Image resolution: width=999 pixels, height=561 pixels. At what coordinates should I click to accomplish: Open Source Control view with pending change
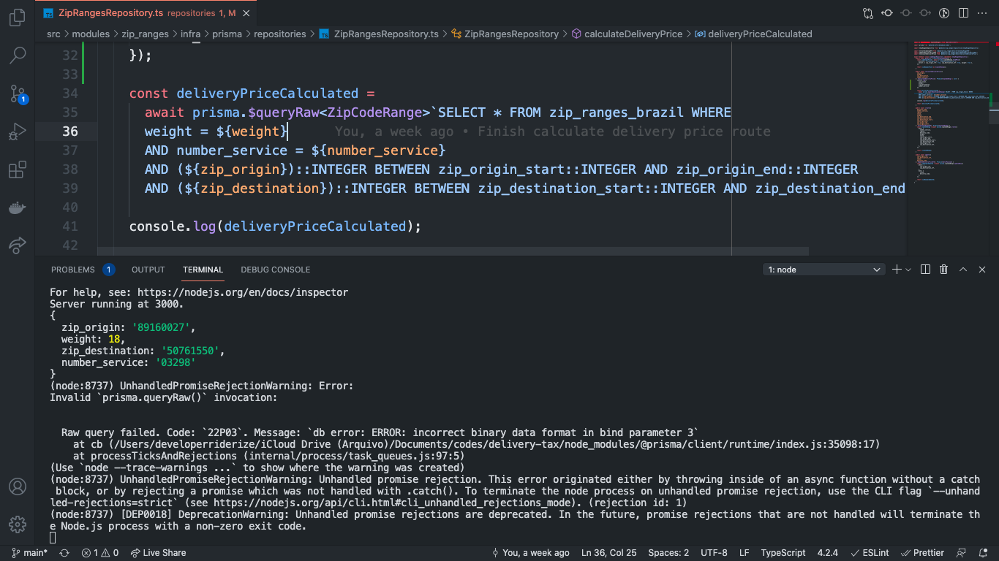pos(18,93)
